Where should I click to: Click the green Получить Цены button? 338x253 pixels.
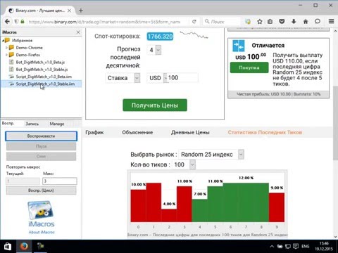155,105
